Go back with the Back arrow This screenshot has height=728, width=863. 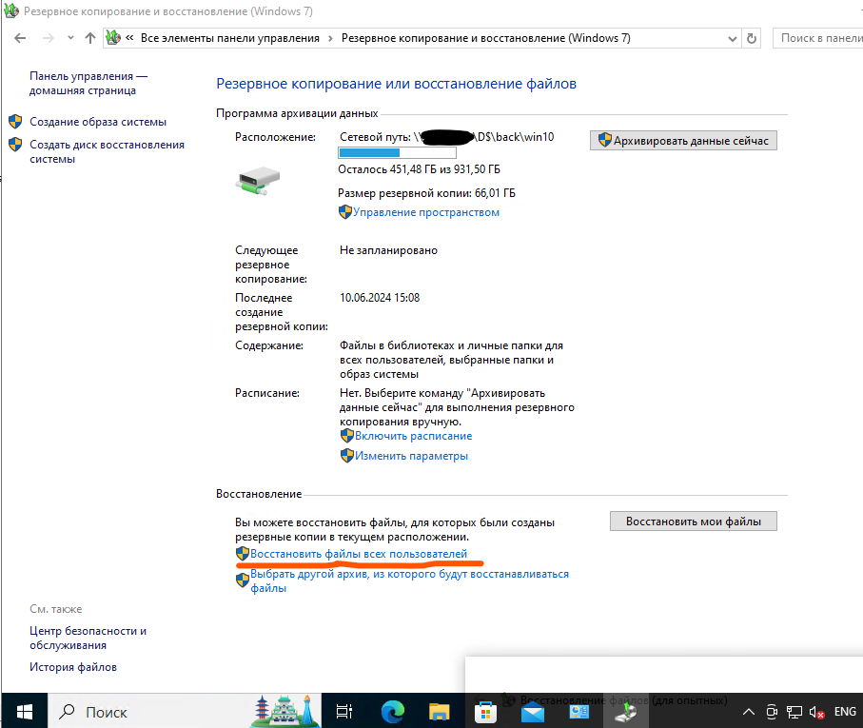coord(20,38)
